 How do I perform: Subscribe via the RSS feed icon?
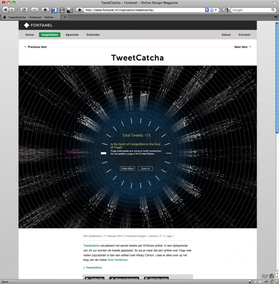pyautogui.click(x=207, y=10)
